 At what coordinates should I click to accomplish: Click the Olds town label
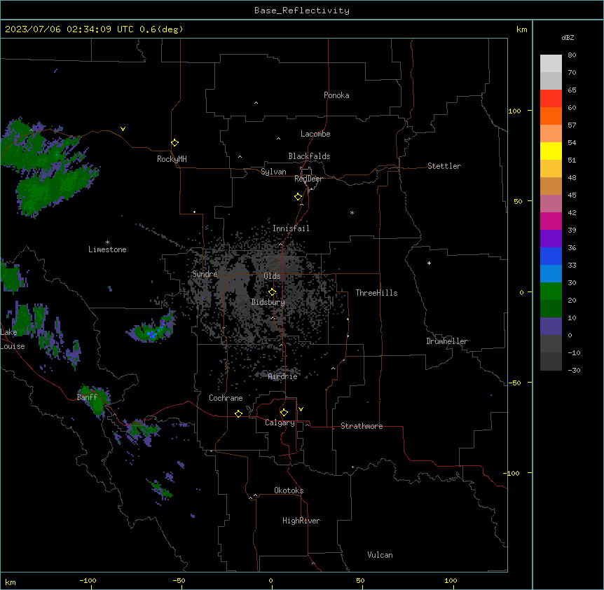(x=272, y=276)
